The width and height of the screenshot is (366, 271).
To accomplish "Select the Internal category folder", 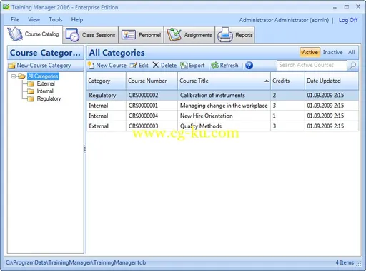I will pos(45,91).
